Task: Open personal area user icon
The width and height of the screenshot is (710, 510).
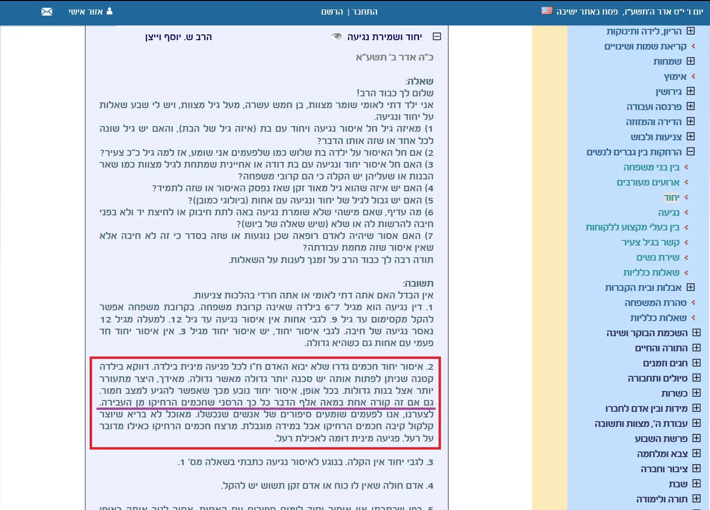Action: (110, 11)
